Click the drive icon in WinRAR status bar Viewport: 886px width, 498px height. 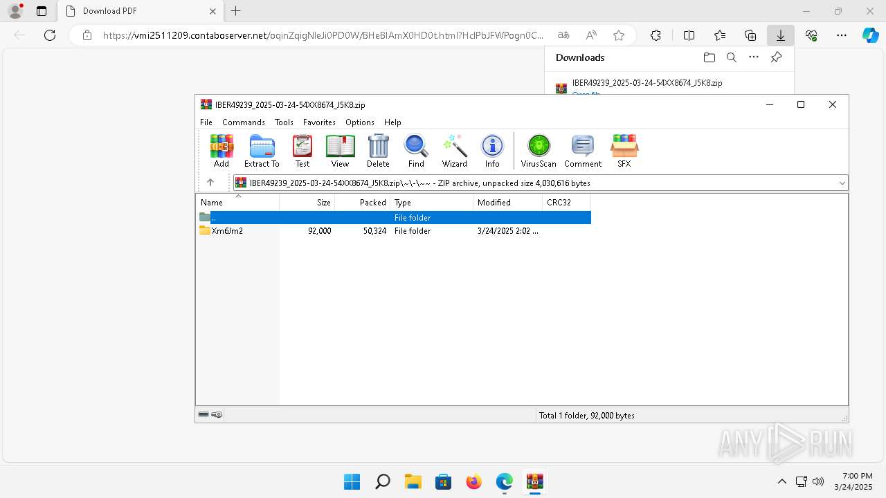[x=204, y=415]
